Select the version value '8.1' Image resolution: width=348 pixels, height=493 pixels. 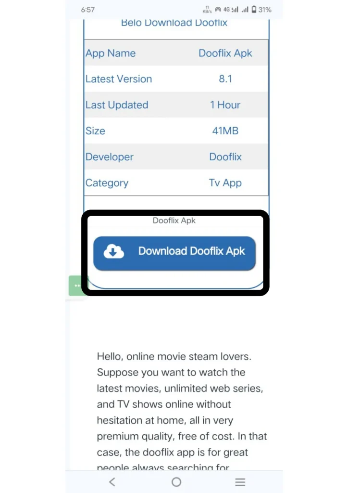click(x=225, y=79)
